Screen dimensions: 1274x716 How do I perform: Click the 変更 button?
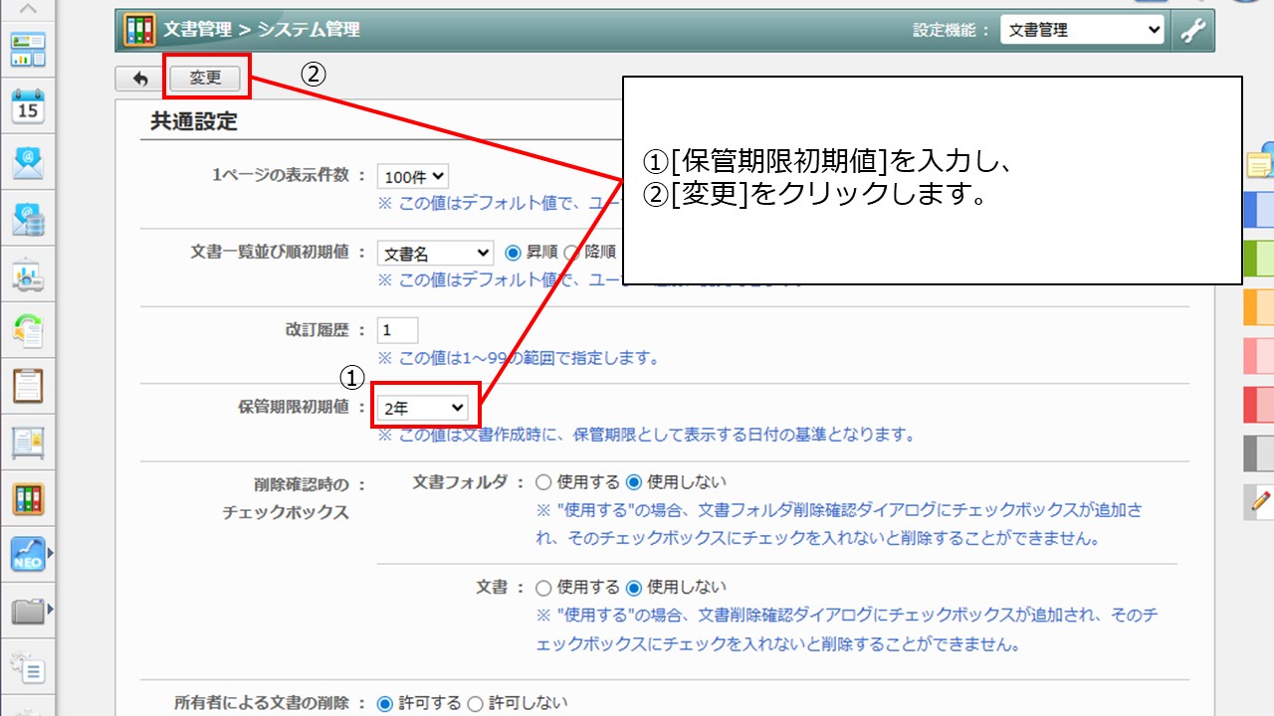click(x=206, y=79)
